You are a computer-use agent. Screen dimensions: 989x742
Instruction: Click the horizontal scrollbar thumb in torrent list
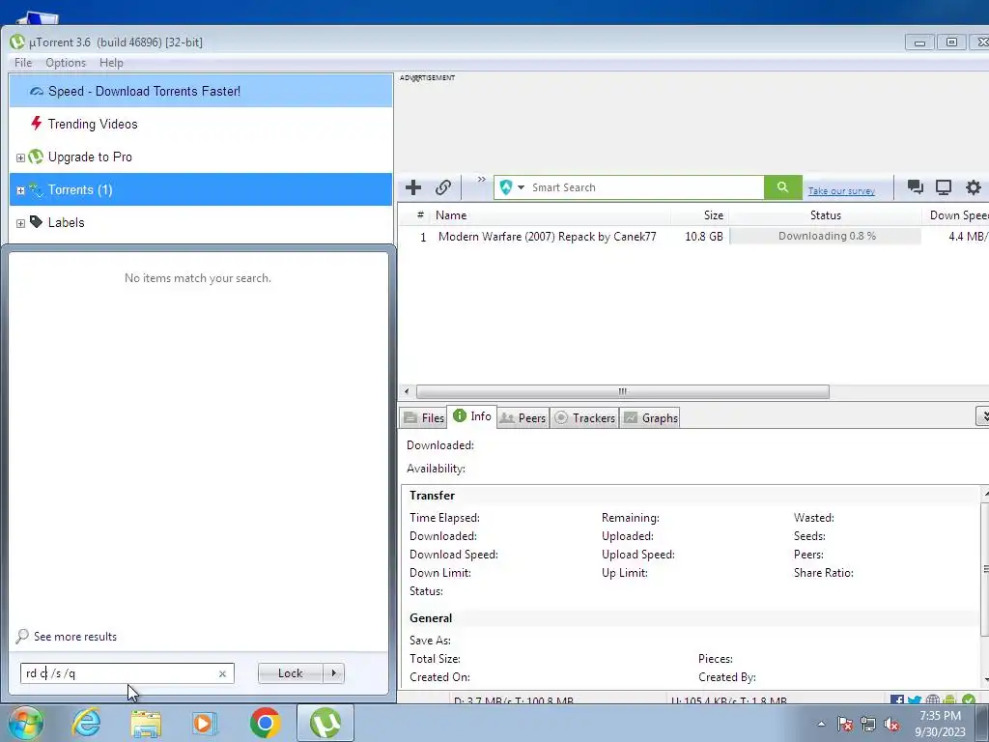[x=623, y=392]
